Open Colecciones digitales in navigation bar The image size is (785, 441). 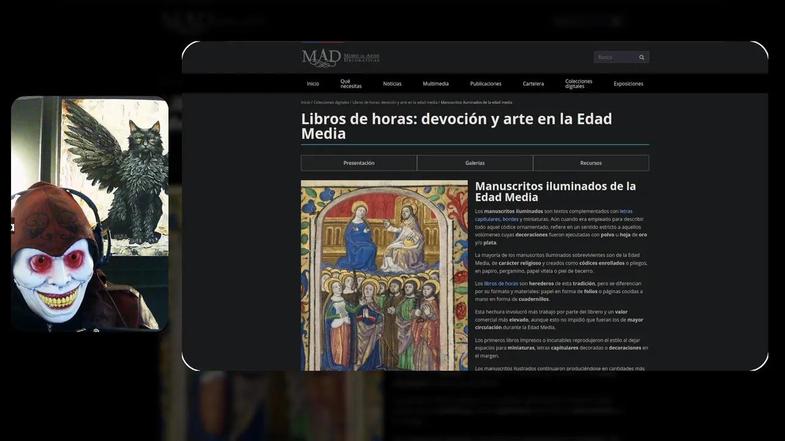(578, 84)
